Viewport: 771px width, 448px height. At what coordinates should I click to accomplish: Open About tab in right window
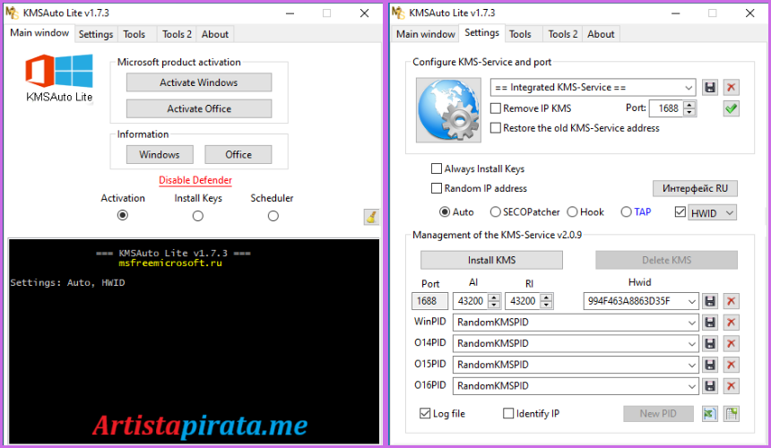pyautogui.click(x=601, y=34)
